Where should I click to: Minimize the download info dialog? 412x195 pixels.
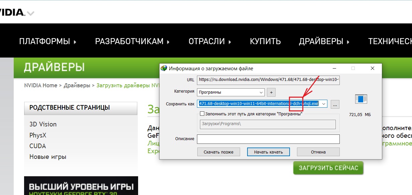[334, 68]
